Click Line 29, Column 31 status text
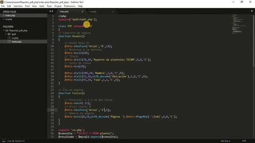255x143 pixels. pyautogui.click(x=16, y=141)
